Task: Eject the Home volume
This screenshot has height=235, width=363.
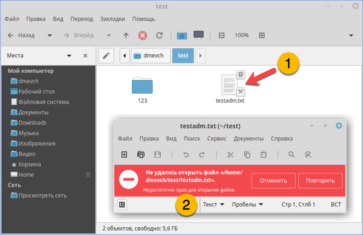Action: point(88,174)
